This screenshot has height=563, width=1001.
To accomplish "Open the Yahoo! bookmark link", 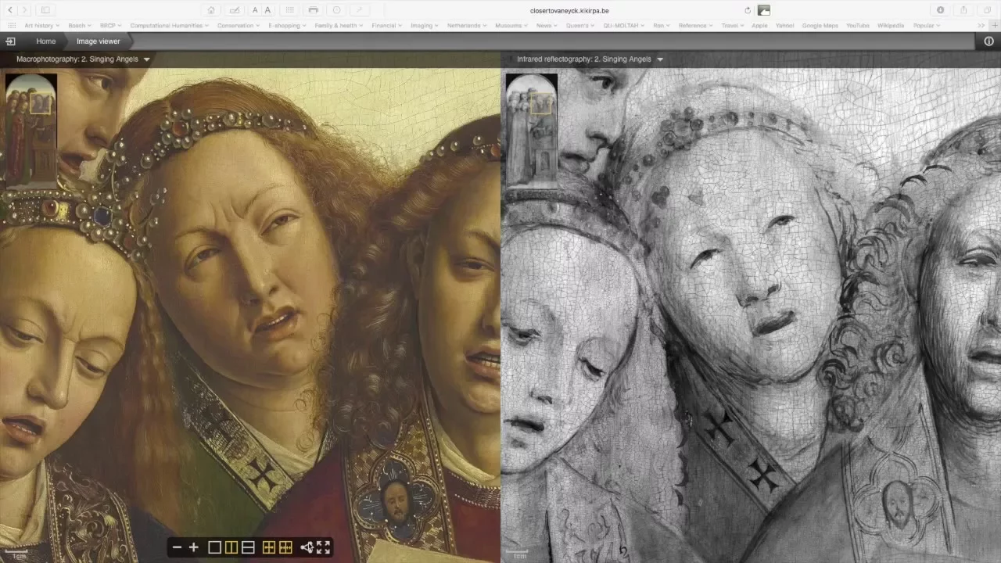I will click(784, 26).
